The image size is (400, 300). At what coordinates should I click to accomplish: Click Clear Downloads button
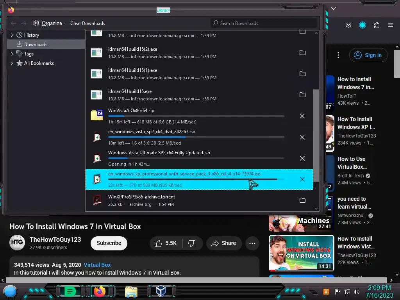pos(87,23)
